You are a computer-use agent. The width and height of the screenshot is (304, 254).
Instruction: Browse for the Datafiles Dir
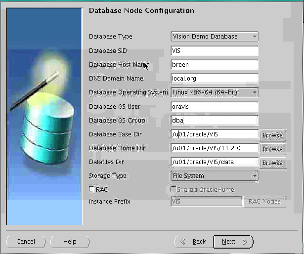coord(272,163)
